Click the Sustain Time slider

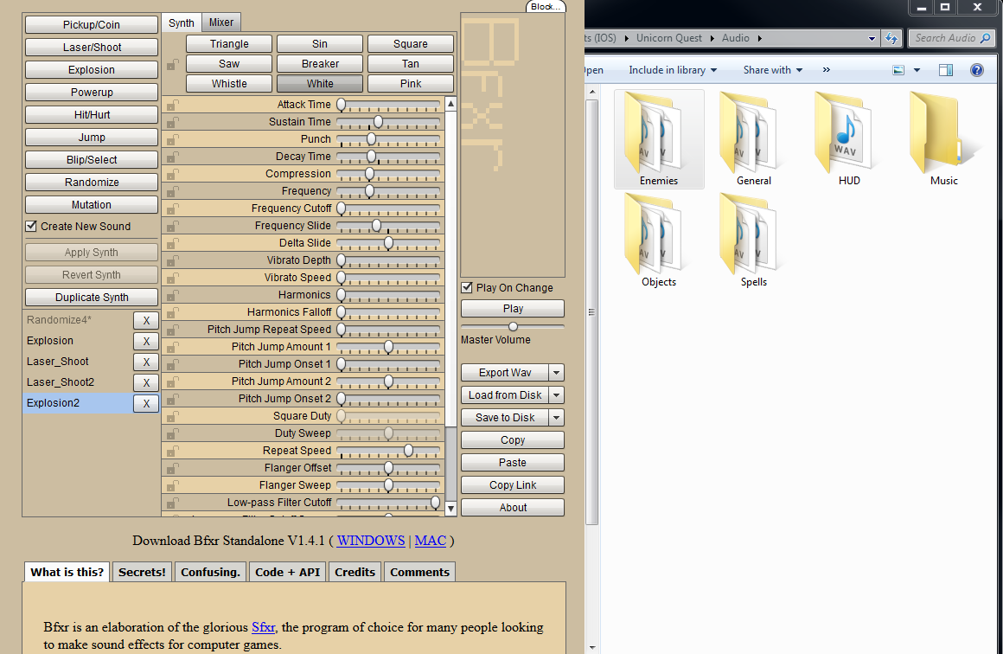click(388, 122)
